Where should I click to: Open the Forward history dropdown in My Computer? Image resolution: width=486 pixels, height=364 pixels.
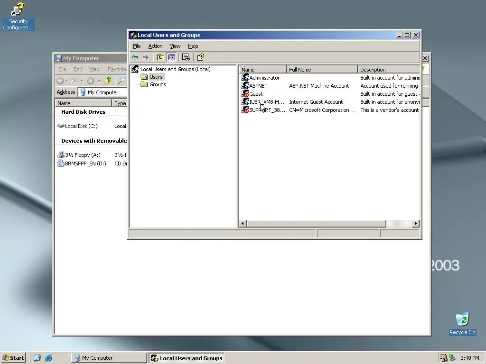(99, 81)
